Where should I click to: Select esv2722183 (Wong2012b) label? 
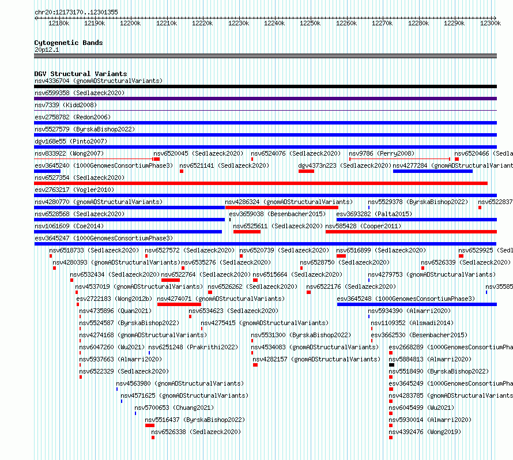(115, 299)
